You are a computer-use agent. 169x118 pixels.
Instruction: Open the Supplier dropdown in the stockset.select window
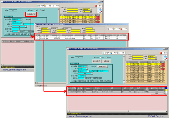(50, 30)
